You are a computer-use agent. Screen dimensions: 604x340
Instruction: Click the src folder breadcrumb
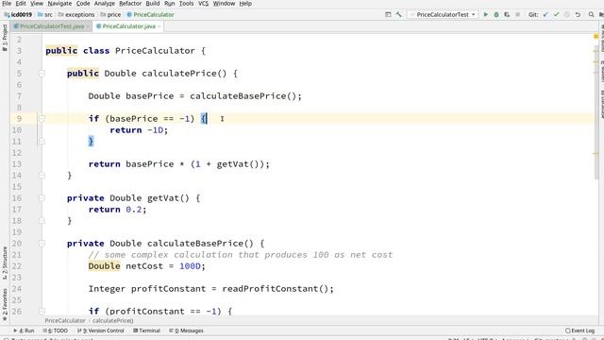pos(45,15)
